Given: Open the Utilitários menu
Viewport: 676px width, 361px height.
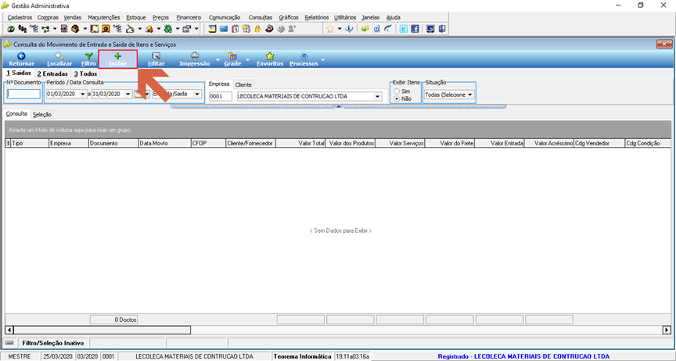Looking at the screenshot, I should point(345,17).
